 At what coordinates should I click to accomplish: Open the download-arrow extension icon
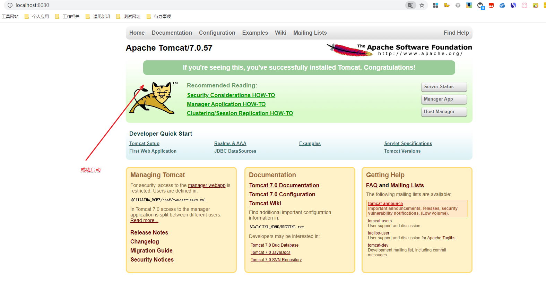click(469, 5)
